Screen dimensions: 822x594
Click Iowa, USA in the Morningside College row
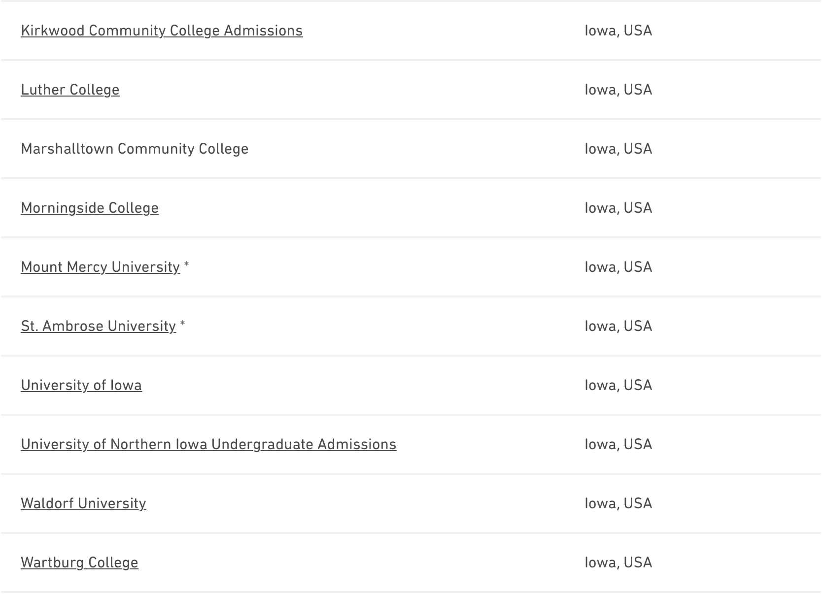618,208
